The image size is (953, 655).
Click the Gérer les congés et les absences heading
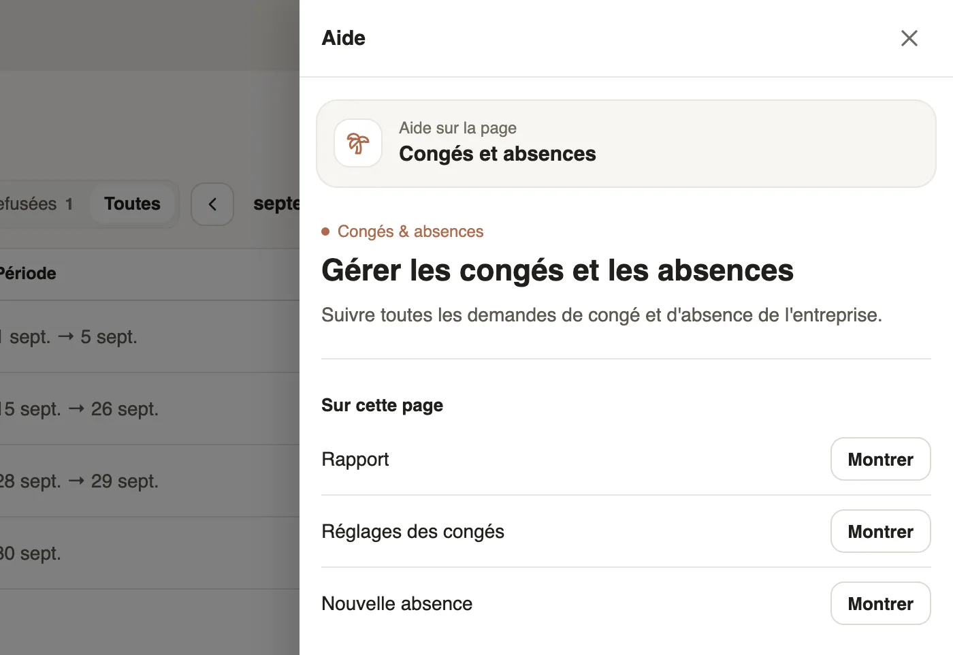tap(558, 270)
